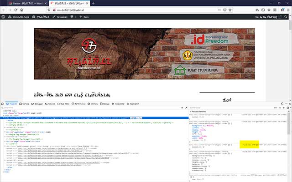
Task: Switch to the Inspector tab
Action: [x=12, y=104]
